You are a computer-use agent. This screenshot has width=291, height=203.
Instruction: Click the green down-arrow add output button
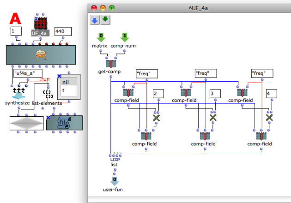point(105,20)
